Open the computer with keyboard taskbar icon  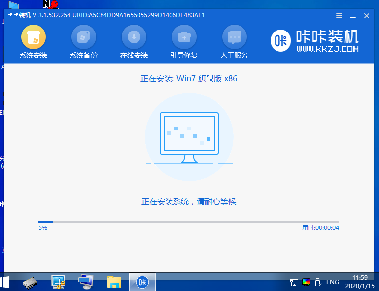86,282
